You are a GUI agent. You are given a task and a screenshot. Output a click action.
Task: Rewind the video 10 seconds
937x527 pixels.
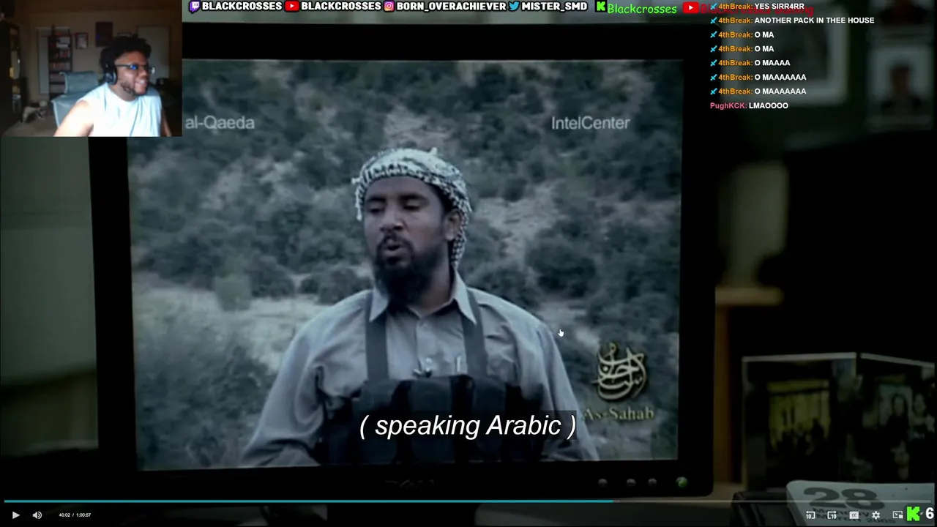tap(810, 515)
